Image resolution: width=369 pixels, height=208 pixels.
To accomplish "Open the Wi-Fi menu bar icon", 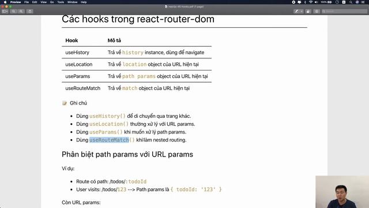I will 311,2.
